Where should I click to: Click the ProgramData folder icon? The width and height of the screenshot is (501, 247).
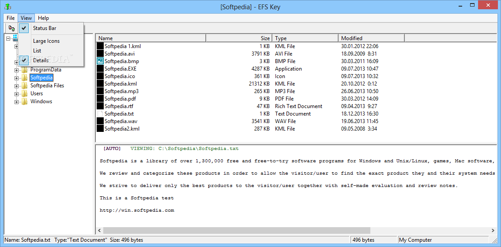[25, 70]
